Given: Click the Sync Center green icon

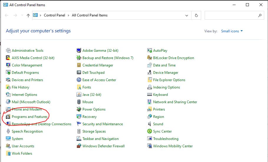Looking at the screenshot, I should pyautogui.click(x=150, y=131).
